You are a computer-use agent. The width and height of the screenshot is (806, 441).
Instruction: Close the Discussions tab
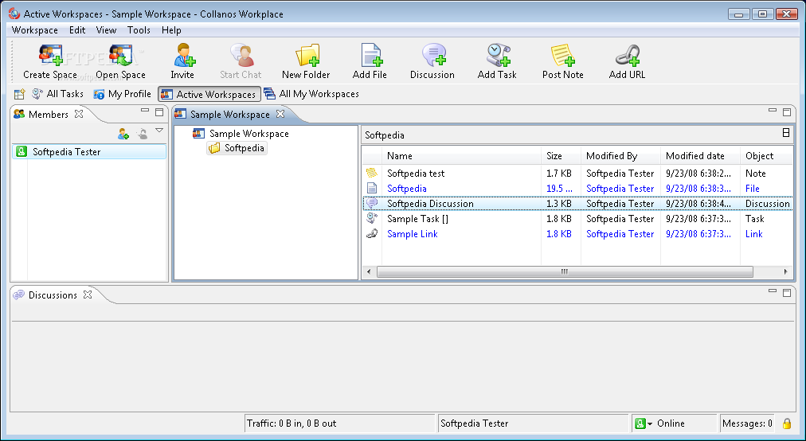pyautogui.click(x=88, y=295)
